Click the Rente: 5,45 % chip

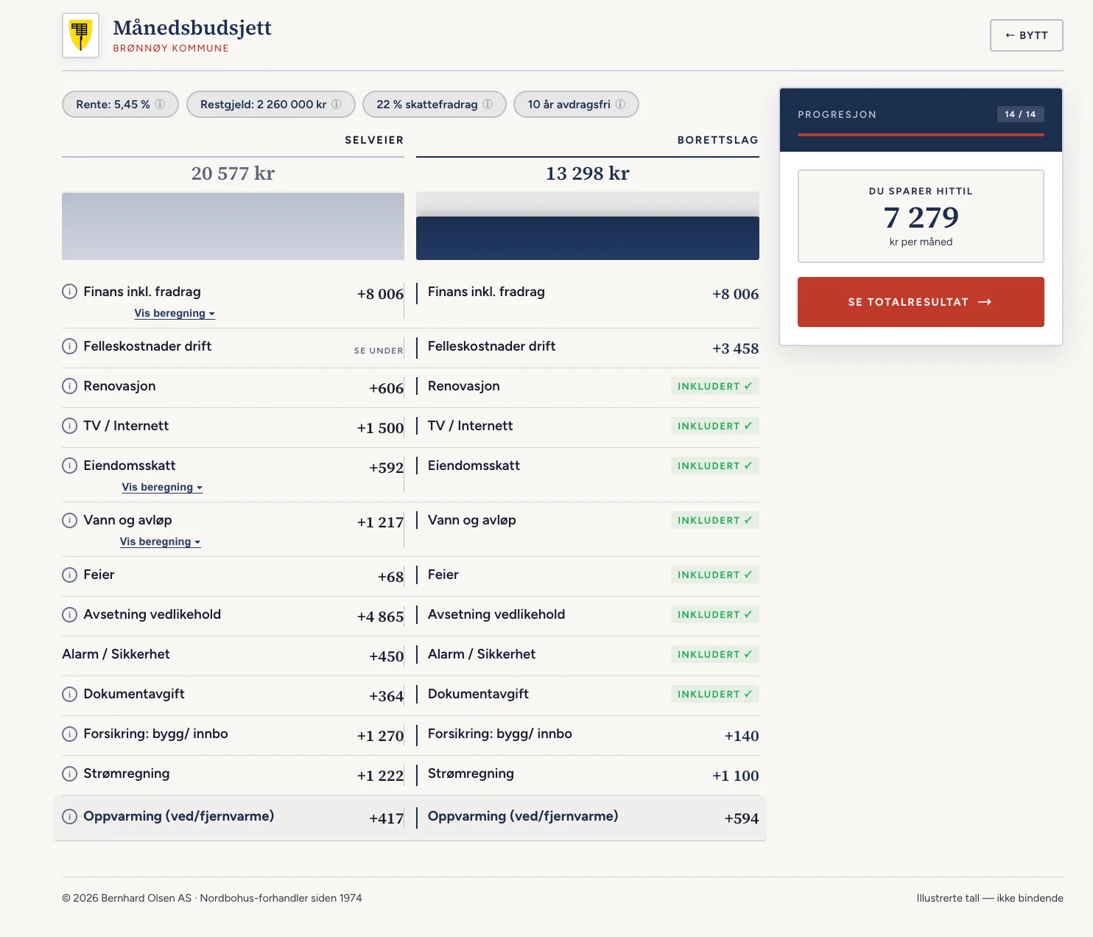(120, 105)
